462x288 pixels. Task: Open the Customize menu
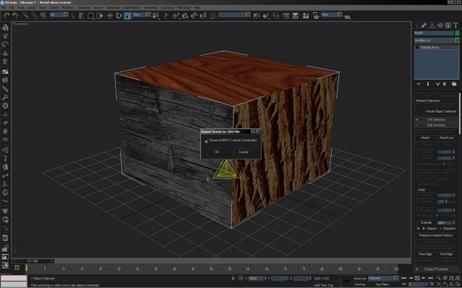coord(167,8)
